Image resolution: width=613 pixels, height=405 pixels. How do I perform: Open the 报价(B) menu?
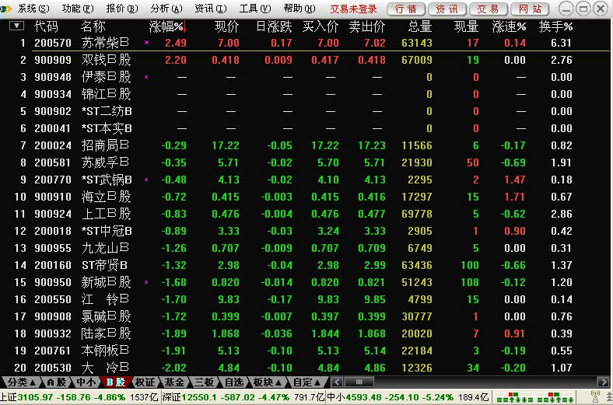pos(122,9)
